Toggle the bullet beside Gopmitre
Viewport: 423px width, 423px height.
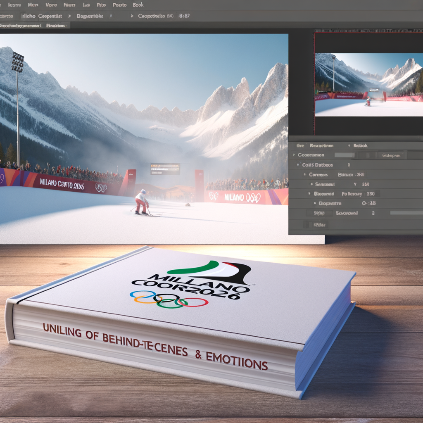[x=315, y=203]
